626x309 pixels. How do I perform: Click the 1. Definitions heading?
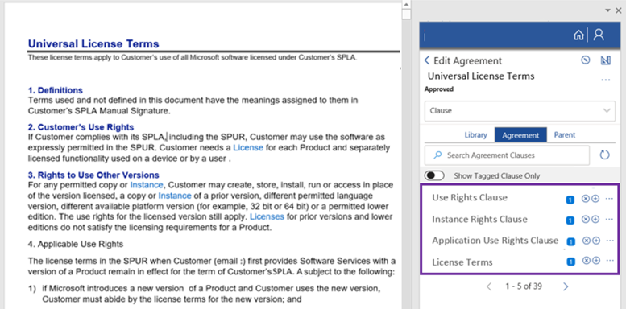pyautogui.click(x=56, y=90)
